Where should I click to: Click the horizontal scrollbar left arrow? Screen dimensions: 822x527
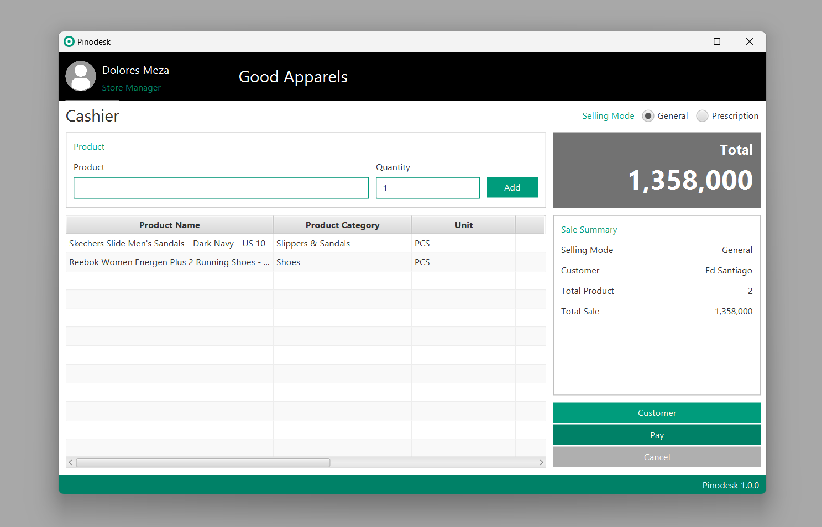click(x=71, y=462)
